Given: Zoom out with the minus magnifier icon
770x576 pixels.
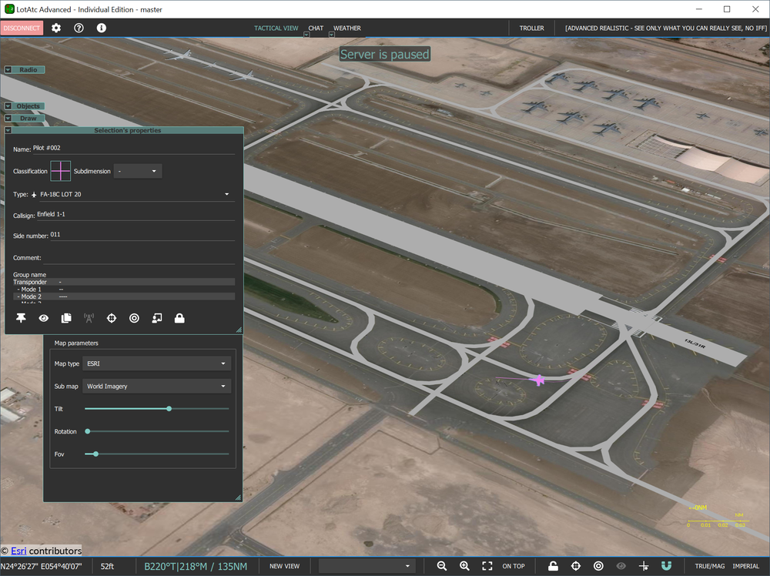Looking at the screenshot, I should (441, 566).
